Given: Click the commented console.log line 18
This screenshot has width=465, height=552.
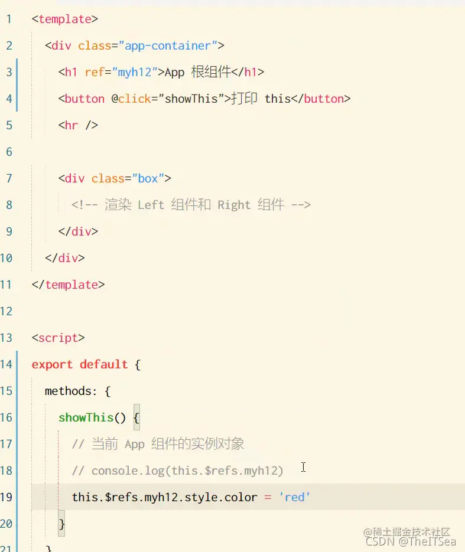Looking at the screenshot, I should coord(177,471).
